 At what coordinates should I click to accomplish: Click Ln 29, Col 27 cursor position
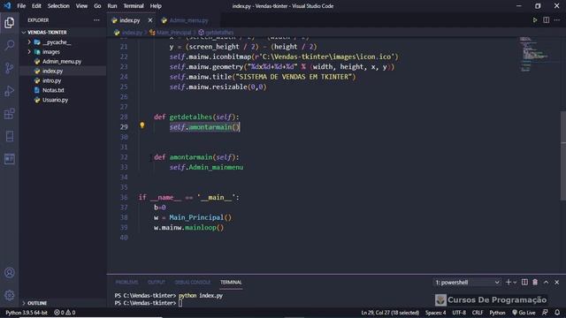[390, 313]
